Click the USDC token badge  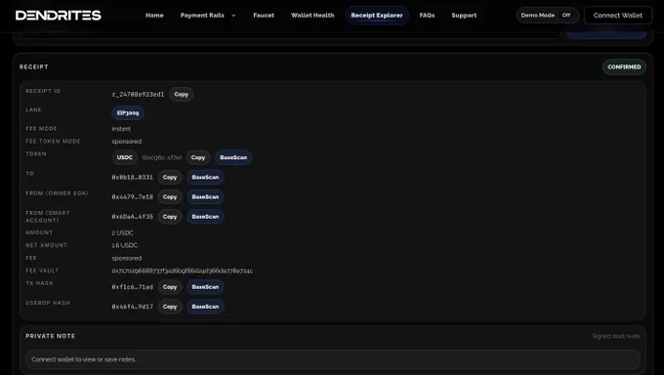click(125, 157)
